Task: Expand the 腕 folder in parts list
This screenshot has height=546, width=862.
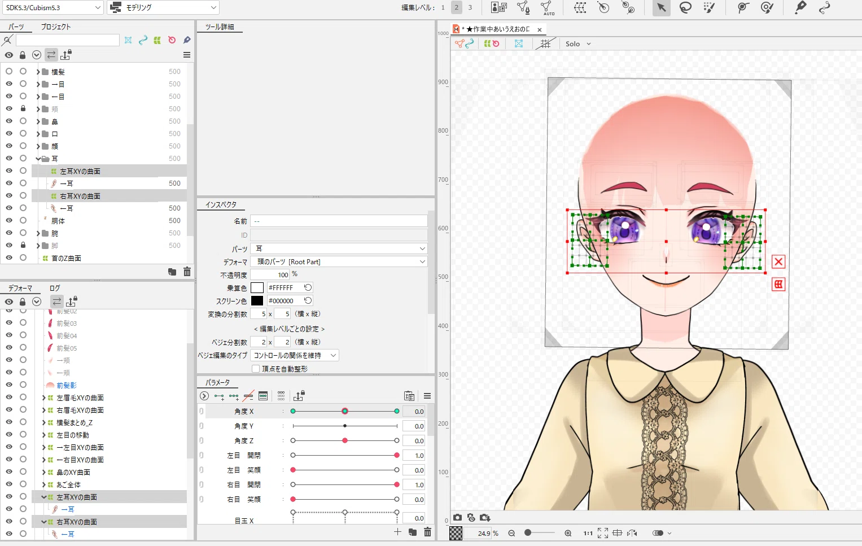Action: (x=38, y=233)
